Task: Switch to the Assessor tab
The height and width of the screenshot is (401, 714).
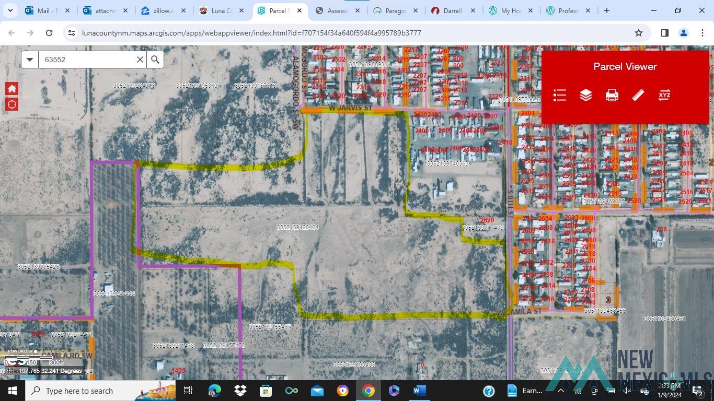Action: [337, 10]
